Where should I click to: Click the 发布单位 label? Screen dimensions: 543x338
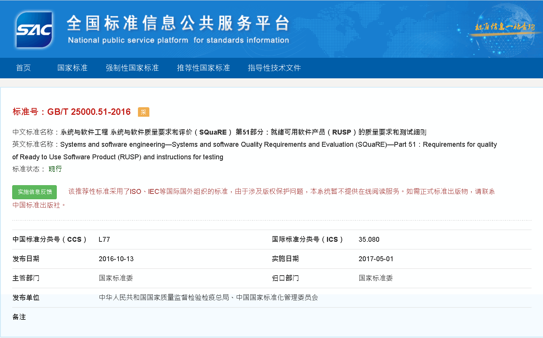(x=26, y=298)
